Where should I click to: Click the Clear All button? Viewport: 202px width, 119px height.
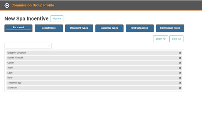[176, 39]
